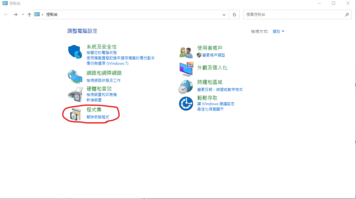356x199 pixels.
Task: Maximize the 控制台 window
Action: click(x=333, y=3)
